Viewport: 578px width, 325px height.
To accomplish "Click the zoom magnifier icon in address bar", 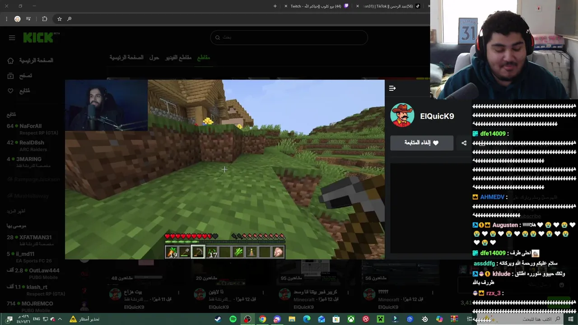I will click(x=69, y=19).
